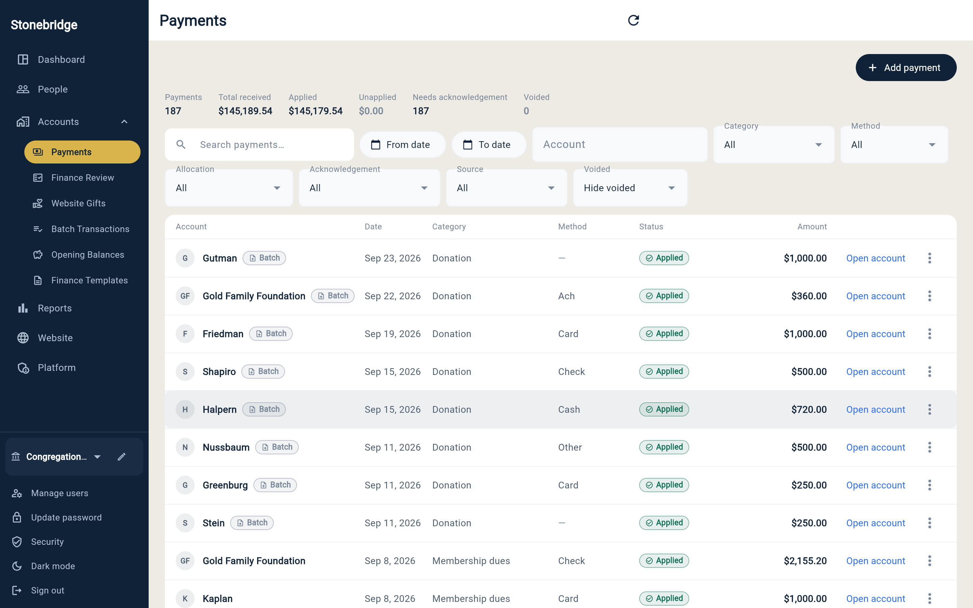The width and height of the screenshot is (973, 608).
Task: Open Opening Balances page
Action: (82, 255)
